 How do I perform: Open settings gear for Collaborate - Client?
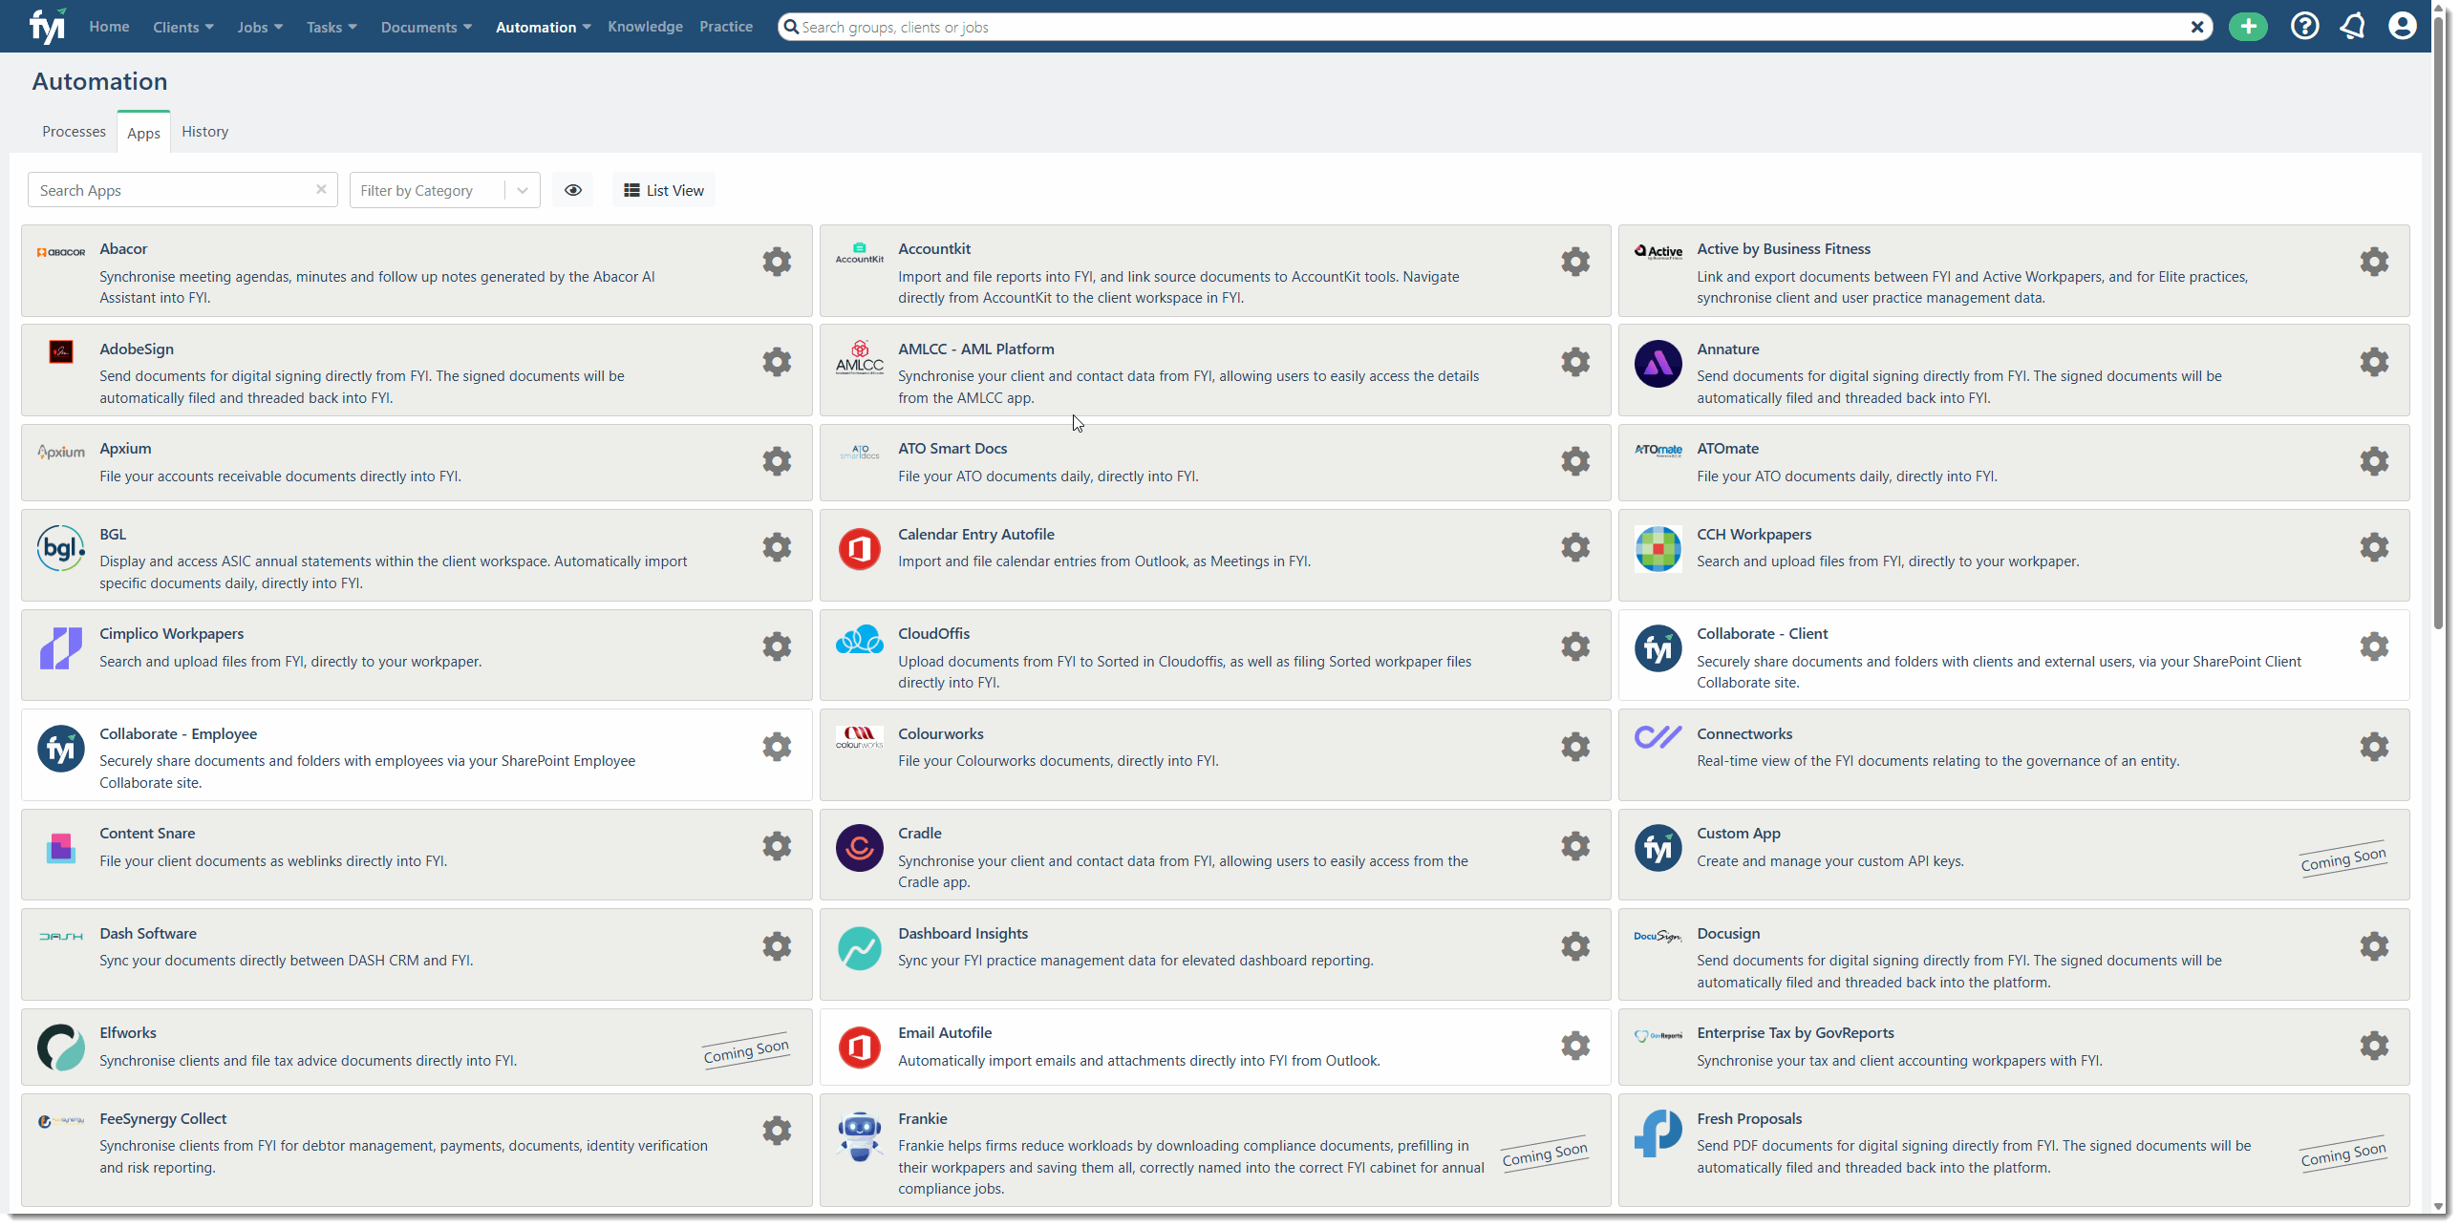click(2374, 646)
